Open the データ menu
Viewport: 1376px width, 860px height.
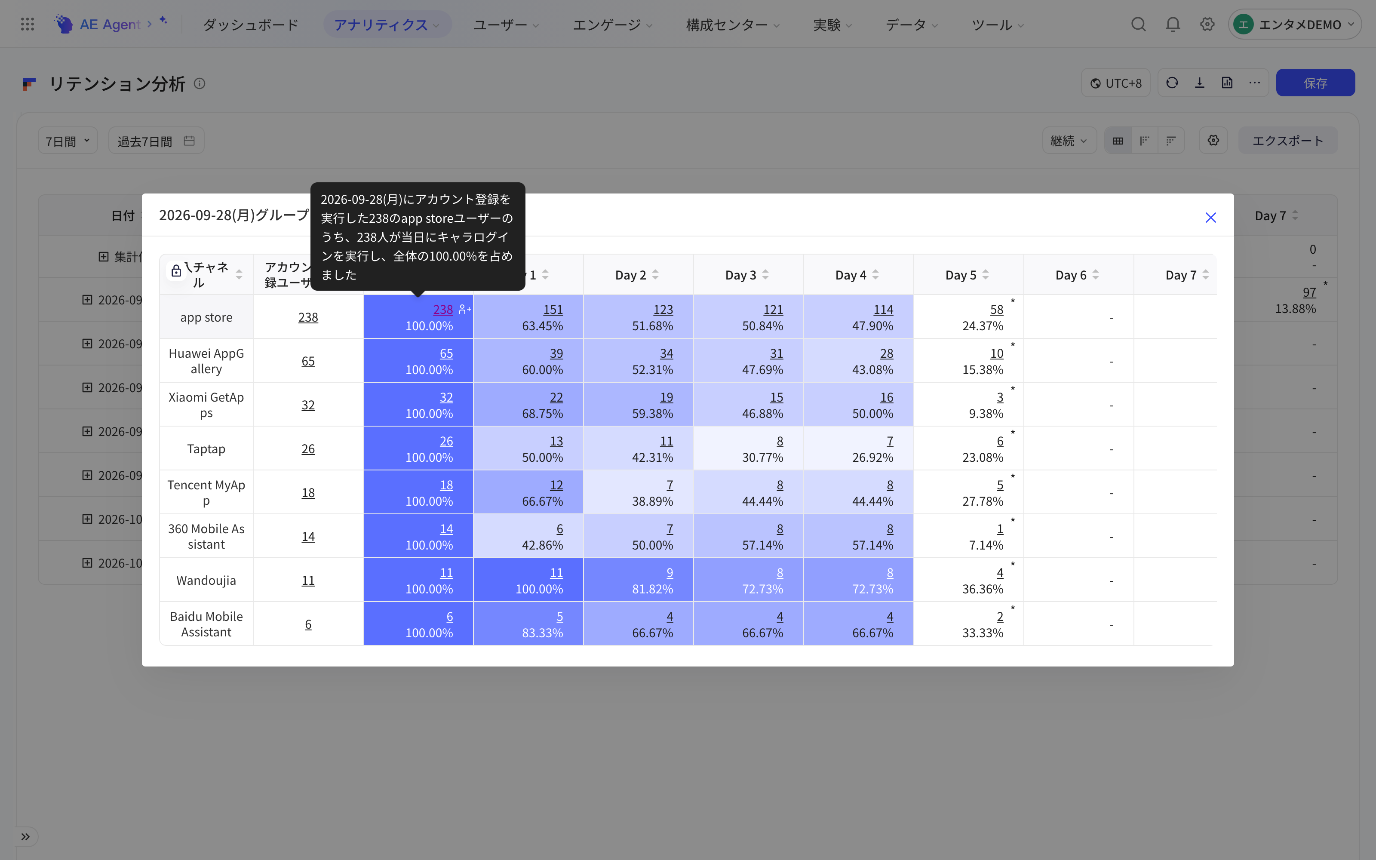coord(912,25)
